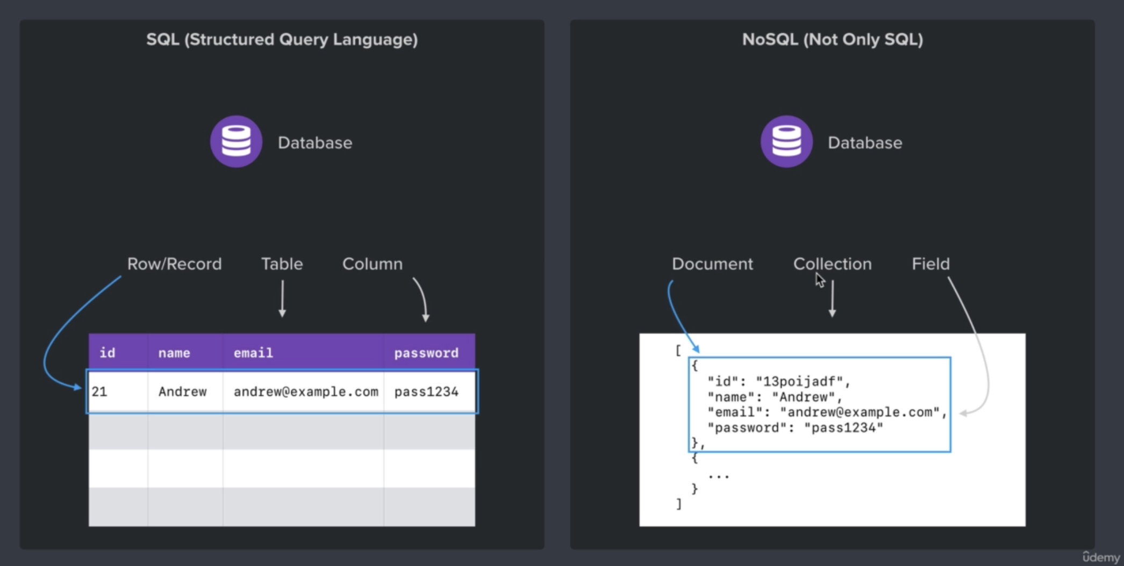The image size is (1124, 566).
Task: Select the password column header
Action: [426, 353]
